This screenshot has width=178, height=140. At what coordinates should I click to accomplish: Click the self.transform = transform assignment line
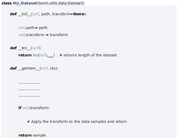click(x=43, y=35)
